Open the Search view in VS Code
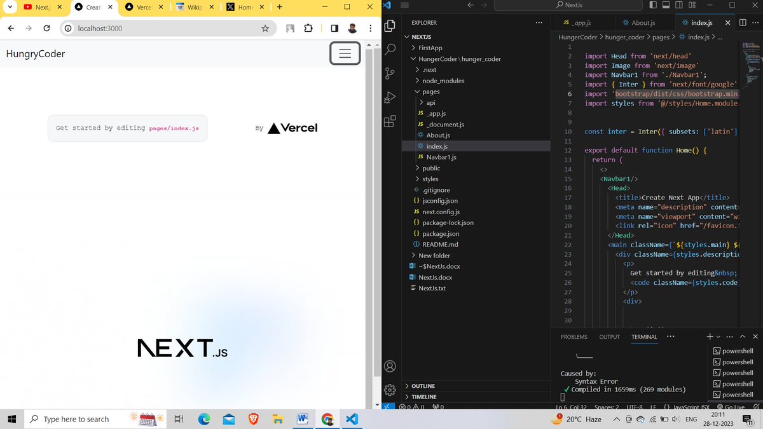This screenshot has height=429, width=763. tap(390, 50)
